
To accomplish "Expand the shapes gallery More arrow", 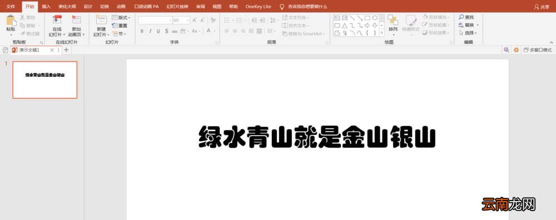I will pyautogui.click(x=382, y=33).
